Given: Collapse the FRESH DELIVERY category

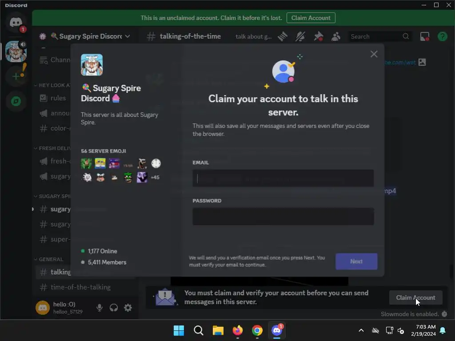Looking at the screenshot, I should pyautogui.click(x=52, y=148).
